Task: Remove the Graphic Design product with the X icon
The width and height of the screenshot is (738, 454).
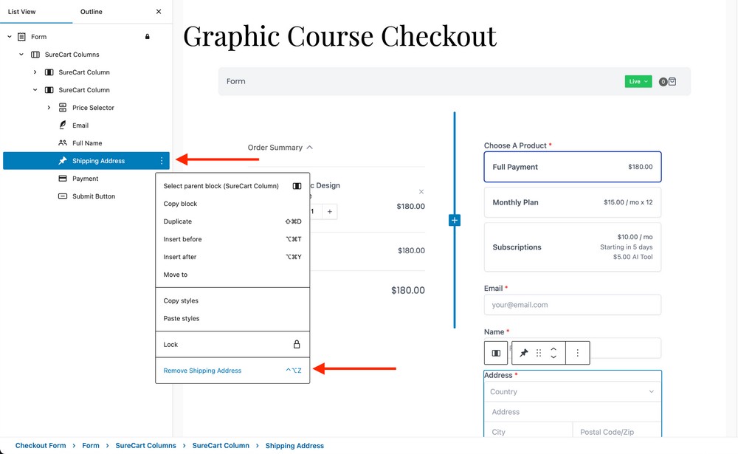Action: 421,191
